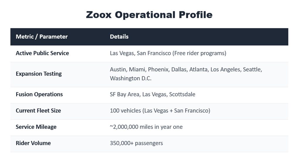The width and height of the screenshot is (300, 158).
Task: Select the Expansion Testing row label
Action: pos(39,74)
